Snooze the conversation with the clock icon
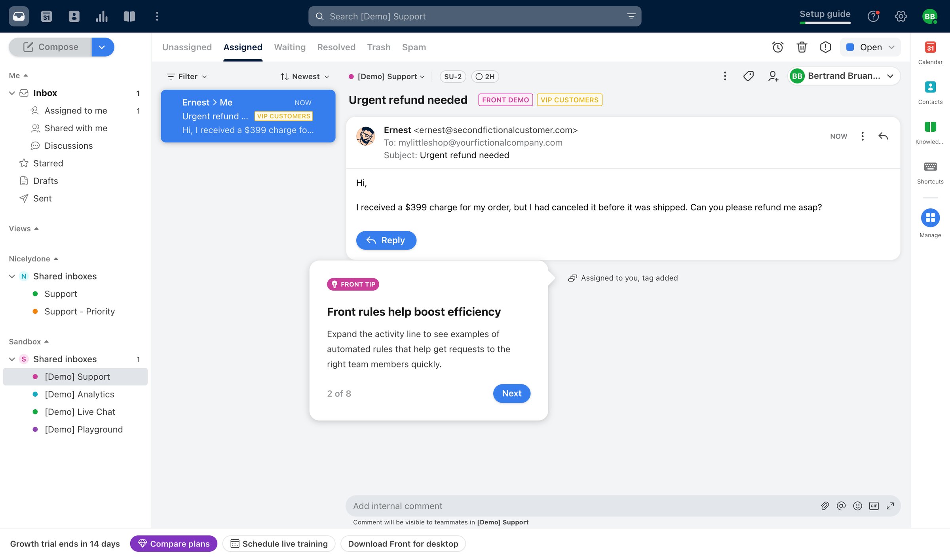The width and height of the screenshot is (950, 558). pyautogui.click(x=778, y=47)
